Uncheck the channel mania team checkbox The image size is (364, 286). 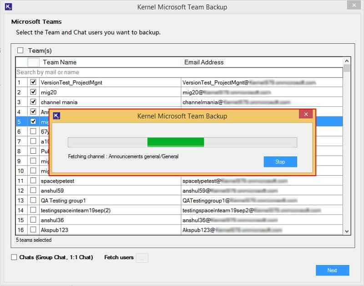pos(33,102)
